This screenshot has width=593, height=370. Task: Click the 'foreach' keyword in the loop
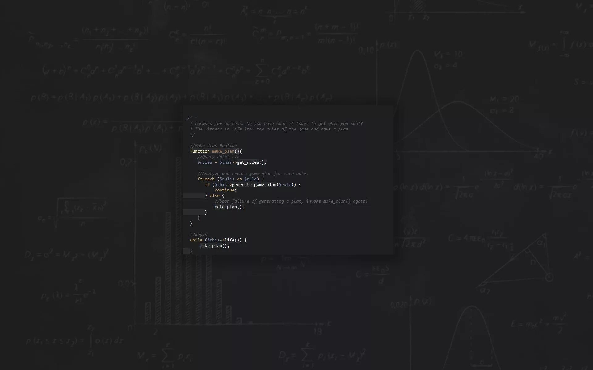click(x=206, y=179)
